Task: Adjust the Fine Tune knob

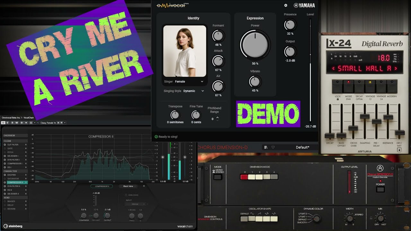Action: click(x=196, y=115)
